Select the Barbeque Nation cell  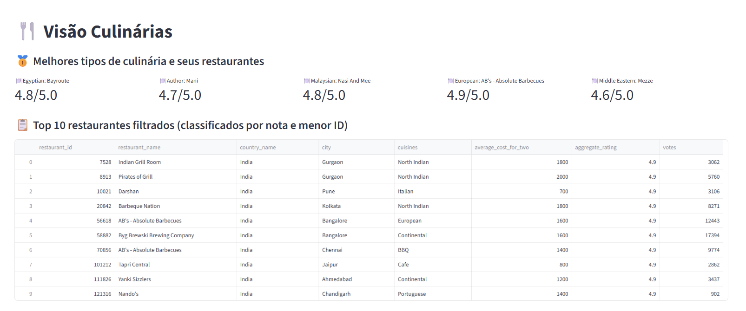176,206
